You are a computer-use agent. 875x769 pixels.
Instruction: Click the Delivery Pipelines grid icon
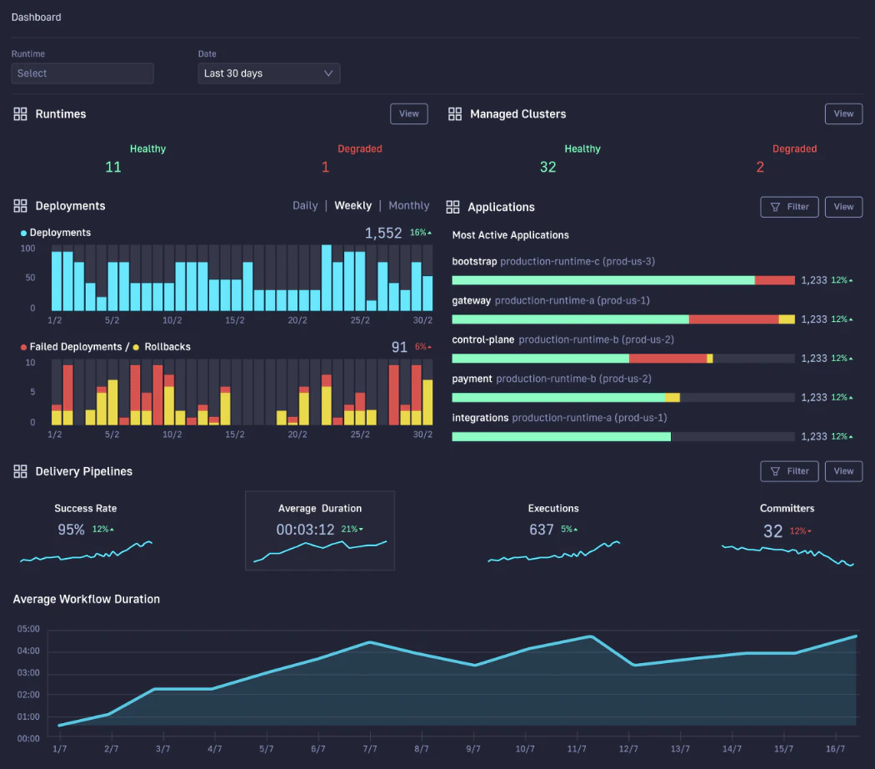point(19,471)
